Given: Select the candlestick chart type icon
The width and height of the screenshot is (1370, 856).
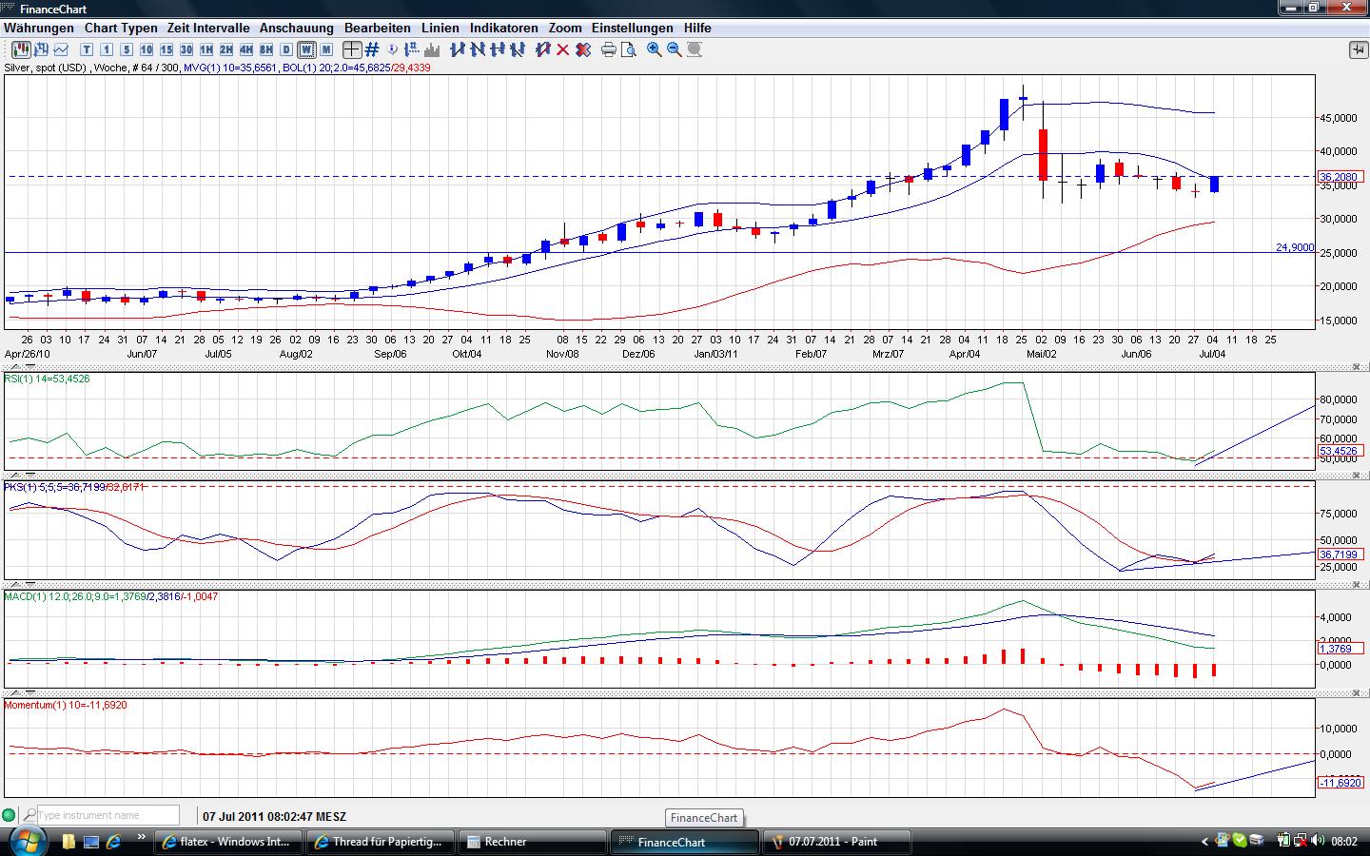Looking at the screenshot, I should [x=21, y=49].
